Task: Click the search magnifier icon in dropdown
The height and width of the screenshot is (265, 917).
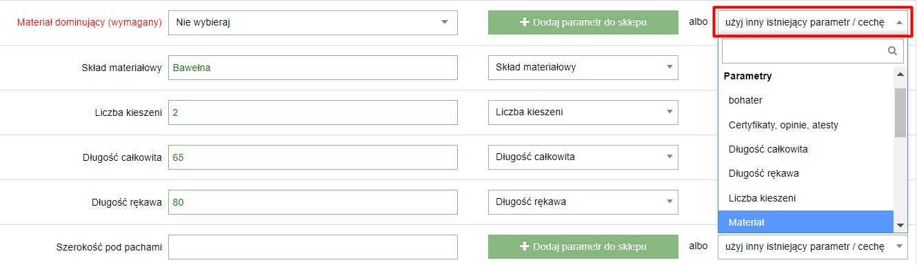Action: pos(892,51)
